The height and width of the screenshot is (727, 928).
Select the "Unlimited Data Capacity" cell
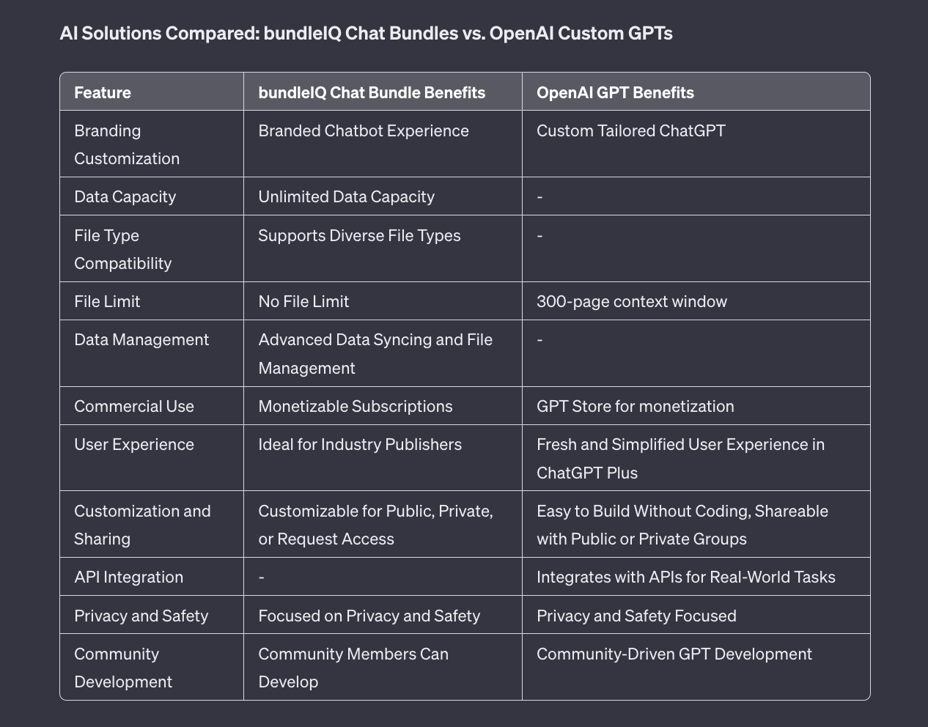(346, 197)
